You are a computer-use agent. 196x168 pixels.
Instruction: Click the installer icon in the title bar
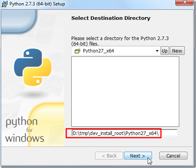coord(4,4)
